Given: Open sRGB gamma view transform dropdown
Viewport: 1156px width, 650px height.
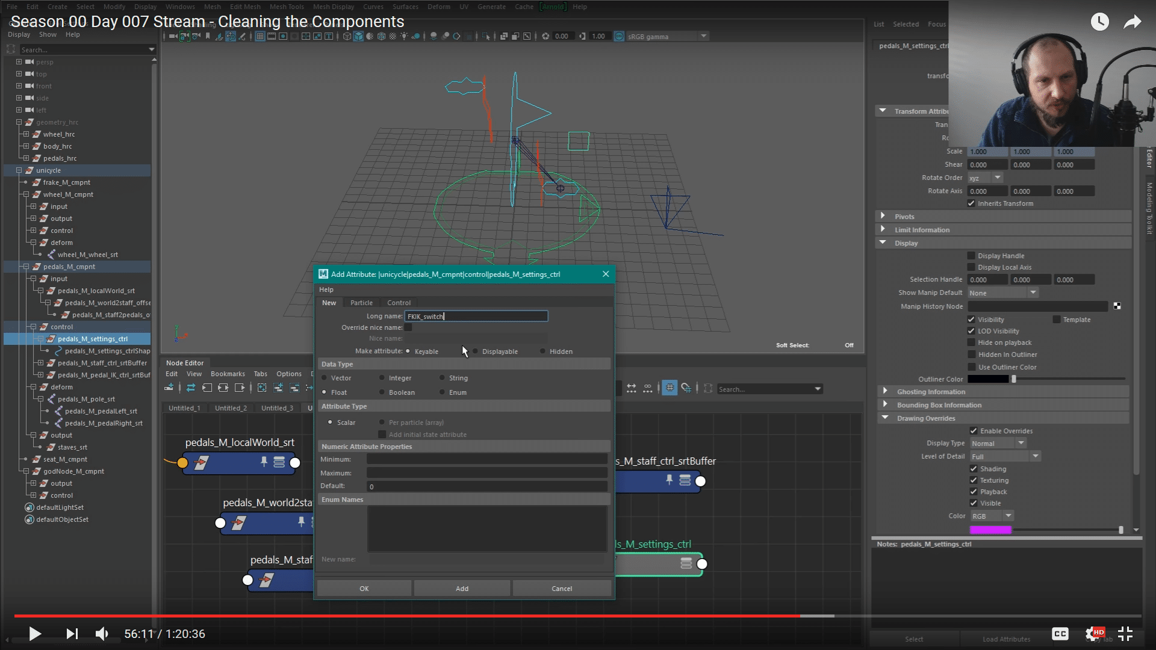Looking at the screenshot, I should coord(667,36).
